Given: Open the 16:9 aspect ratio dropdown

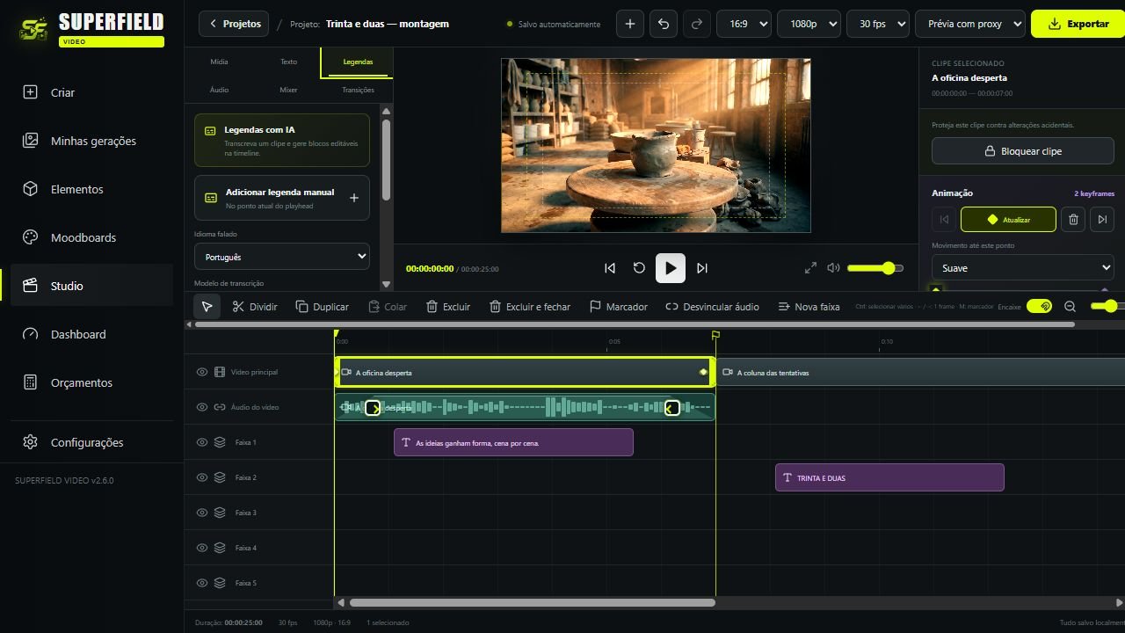Looking at the screenshot, I should pos(744,24).
